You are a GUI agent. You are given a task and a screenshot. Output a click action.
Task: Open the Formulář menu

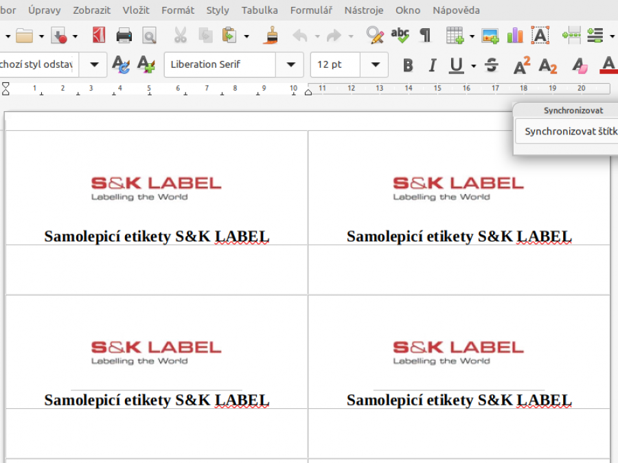311,10
